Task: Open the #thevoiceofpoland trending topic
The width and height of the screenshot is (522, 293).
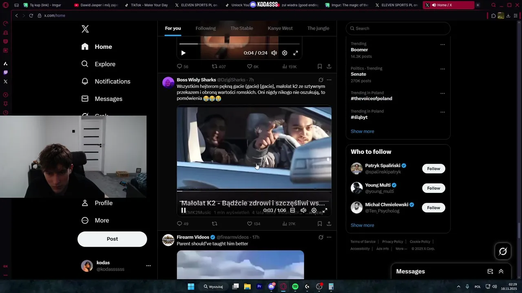Action: click(372, 98)
